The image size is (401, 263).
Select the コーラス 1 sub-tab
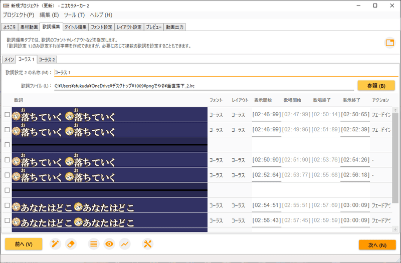tap(27, 59)
